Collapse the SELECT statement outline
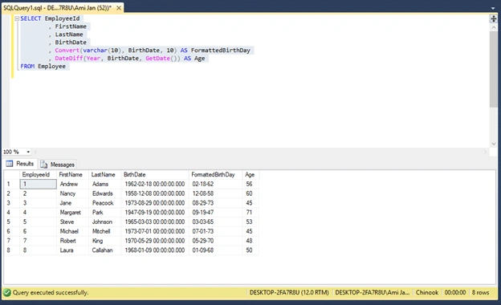The height and width of the screenshot is (305, 501). tap(17, 18)
